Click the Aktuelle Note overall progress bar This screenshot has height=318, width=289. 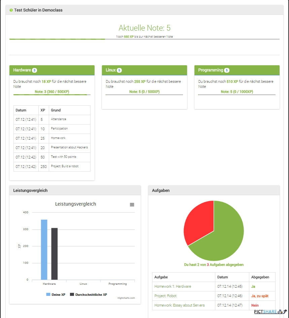(144, 39)
